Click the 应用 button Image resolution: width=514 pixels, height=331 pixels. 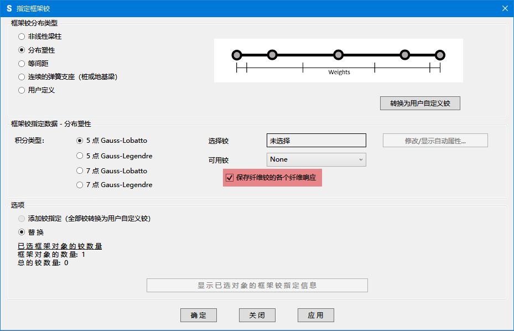[x=315, y=315]
